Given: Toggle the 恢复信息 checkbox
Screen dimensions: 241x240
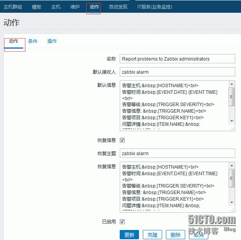Looking at the screenshot, I should (122, 140).
